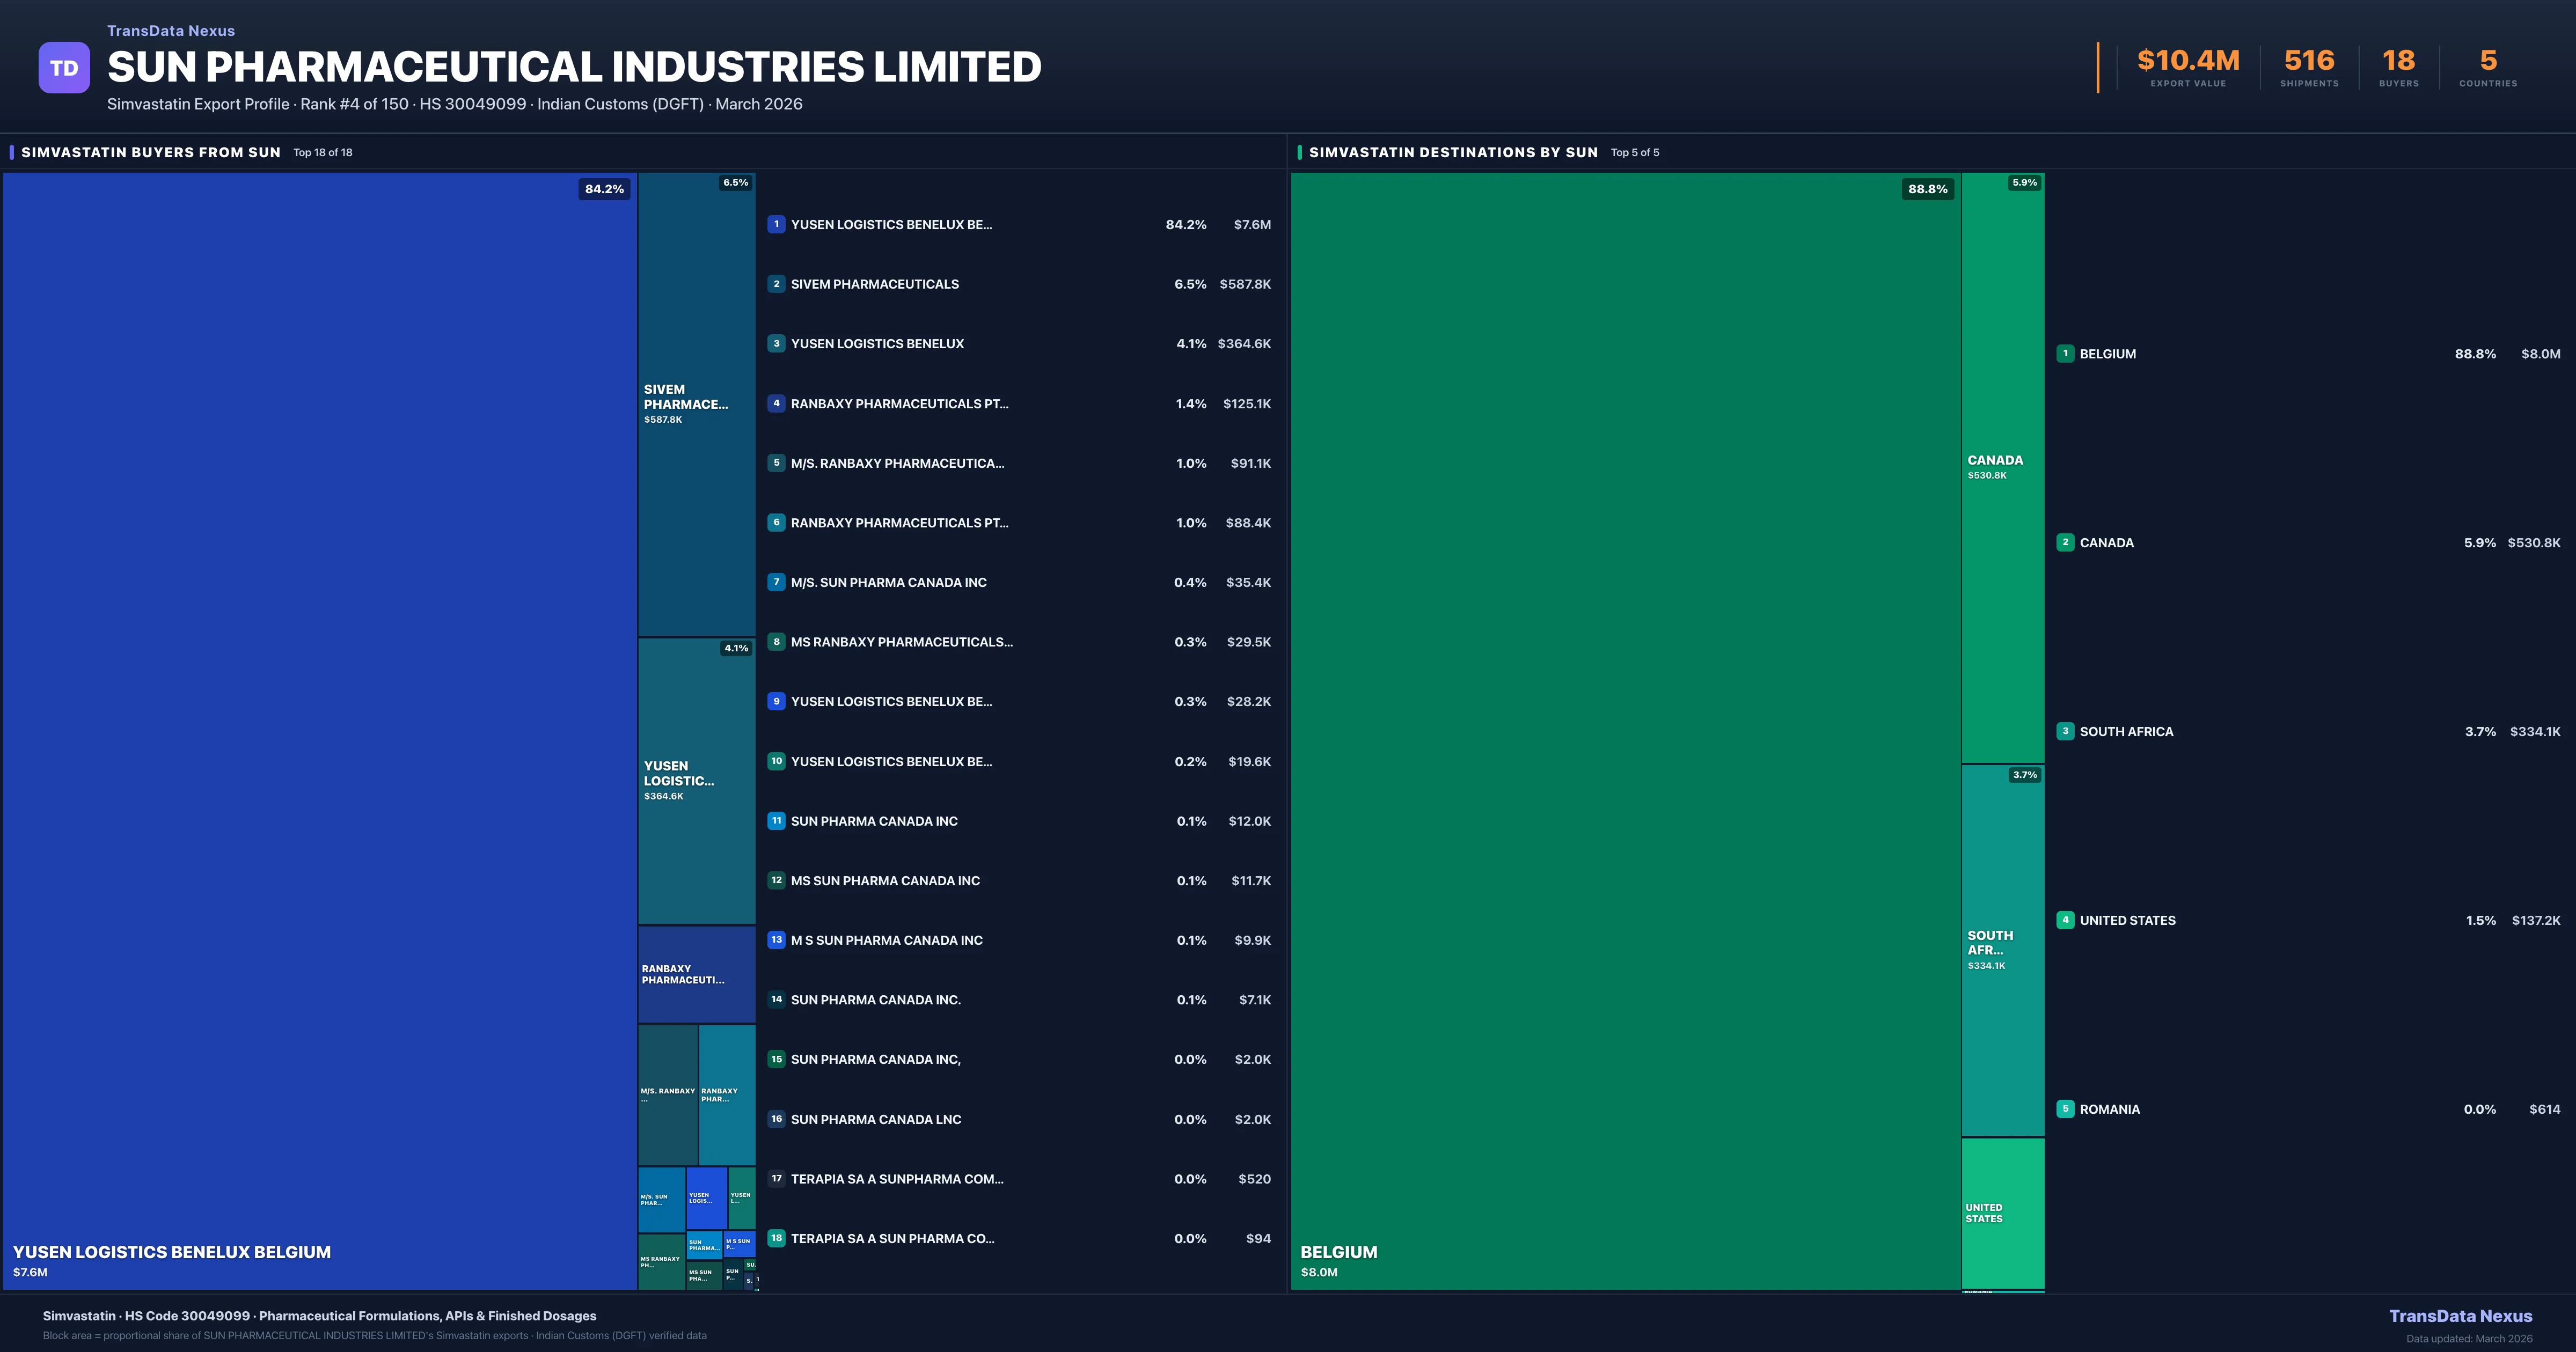Click the rank 1 badge beside BELGIUM destination
Screen dimensions: 2576x1352
(2066, 354)
